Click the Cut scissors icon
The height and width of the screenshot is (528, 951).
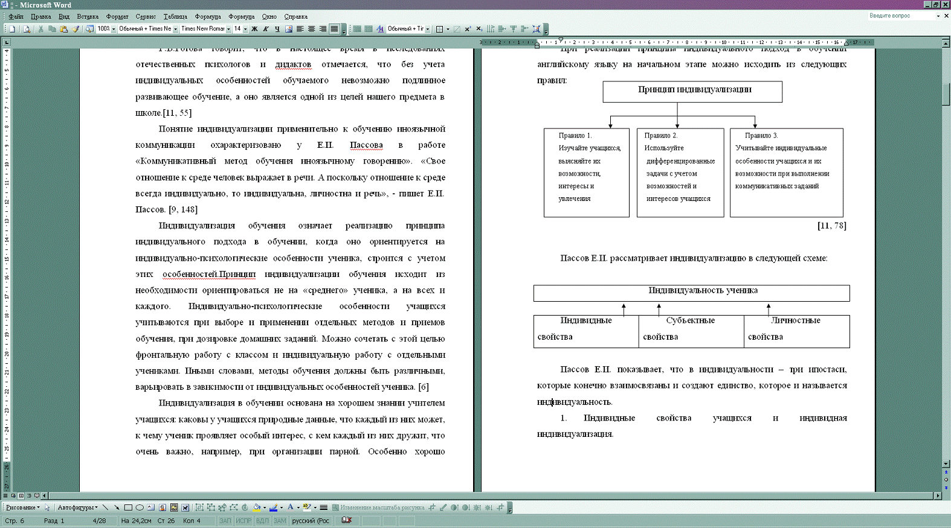[x=40, y=29]
